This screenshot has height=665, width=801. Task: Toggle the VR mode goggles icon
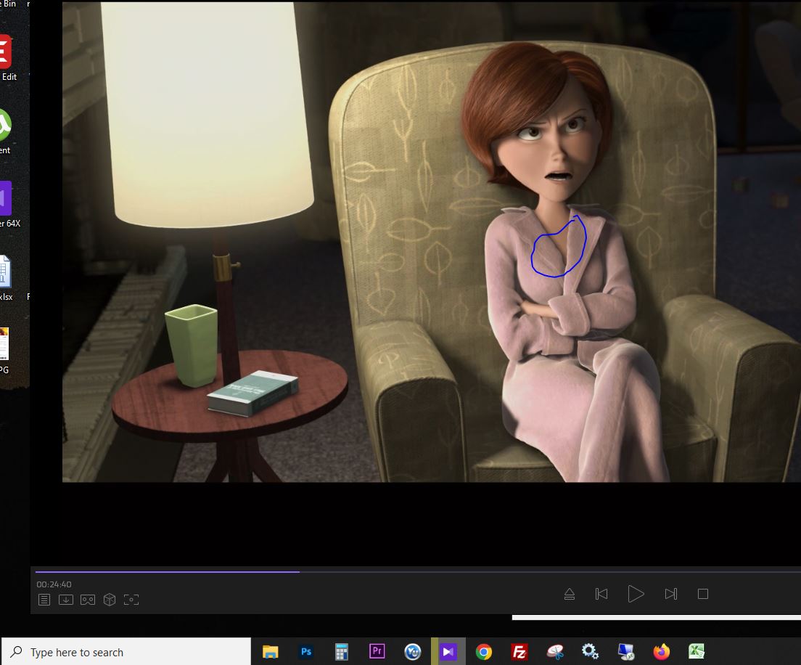pyautogui.click(x=88, y=600)
